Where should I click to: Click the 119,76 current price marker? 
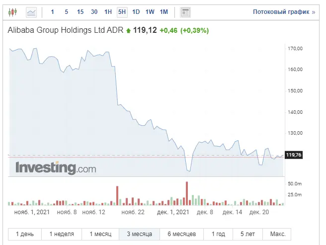click(294, 155)
